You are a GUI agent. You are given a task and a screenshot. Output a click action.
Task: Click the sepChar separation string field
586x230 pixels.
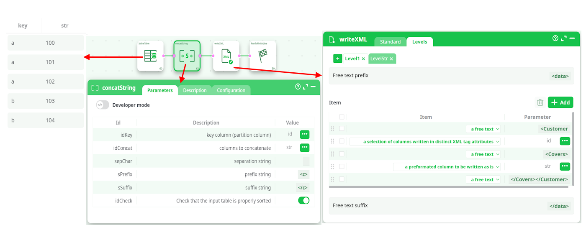click(306, 161)
